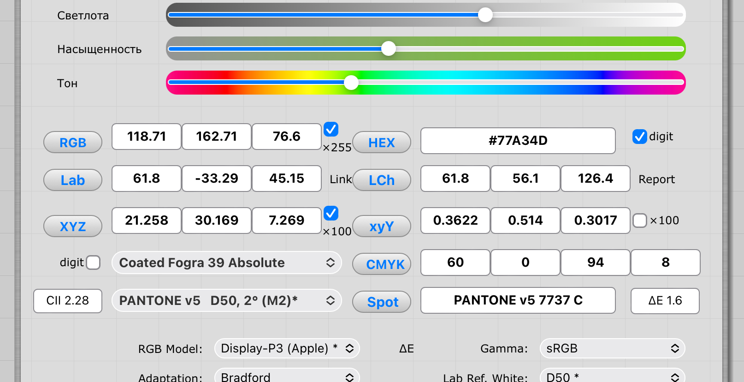Open the Gamma sRGB dropdown
744x382 pixels.
[x=612, y=348]
